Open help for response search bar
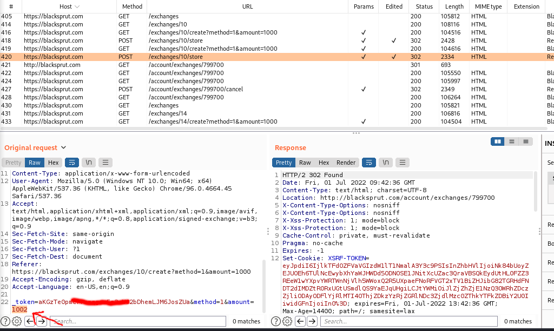The width and height of the screenshot is (554, 331). [275, 321]
